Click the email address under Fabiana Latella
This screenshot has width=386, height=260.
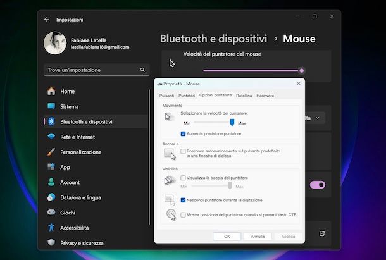(100, 47)
